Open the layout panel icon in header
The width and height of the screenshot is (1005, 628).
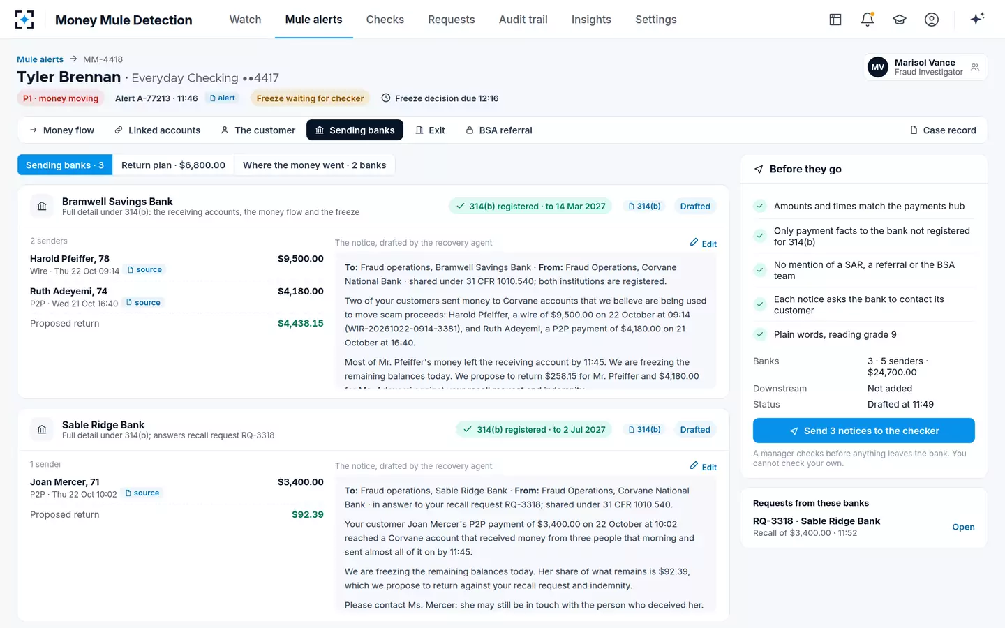pos(835,20)
